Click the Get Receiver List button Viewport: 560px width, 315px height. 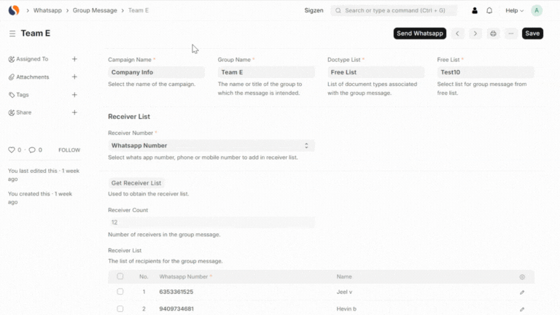click(x=136, y=183)
